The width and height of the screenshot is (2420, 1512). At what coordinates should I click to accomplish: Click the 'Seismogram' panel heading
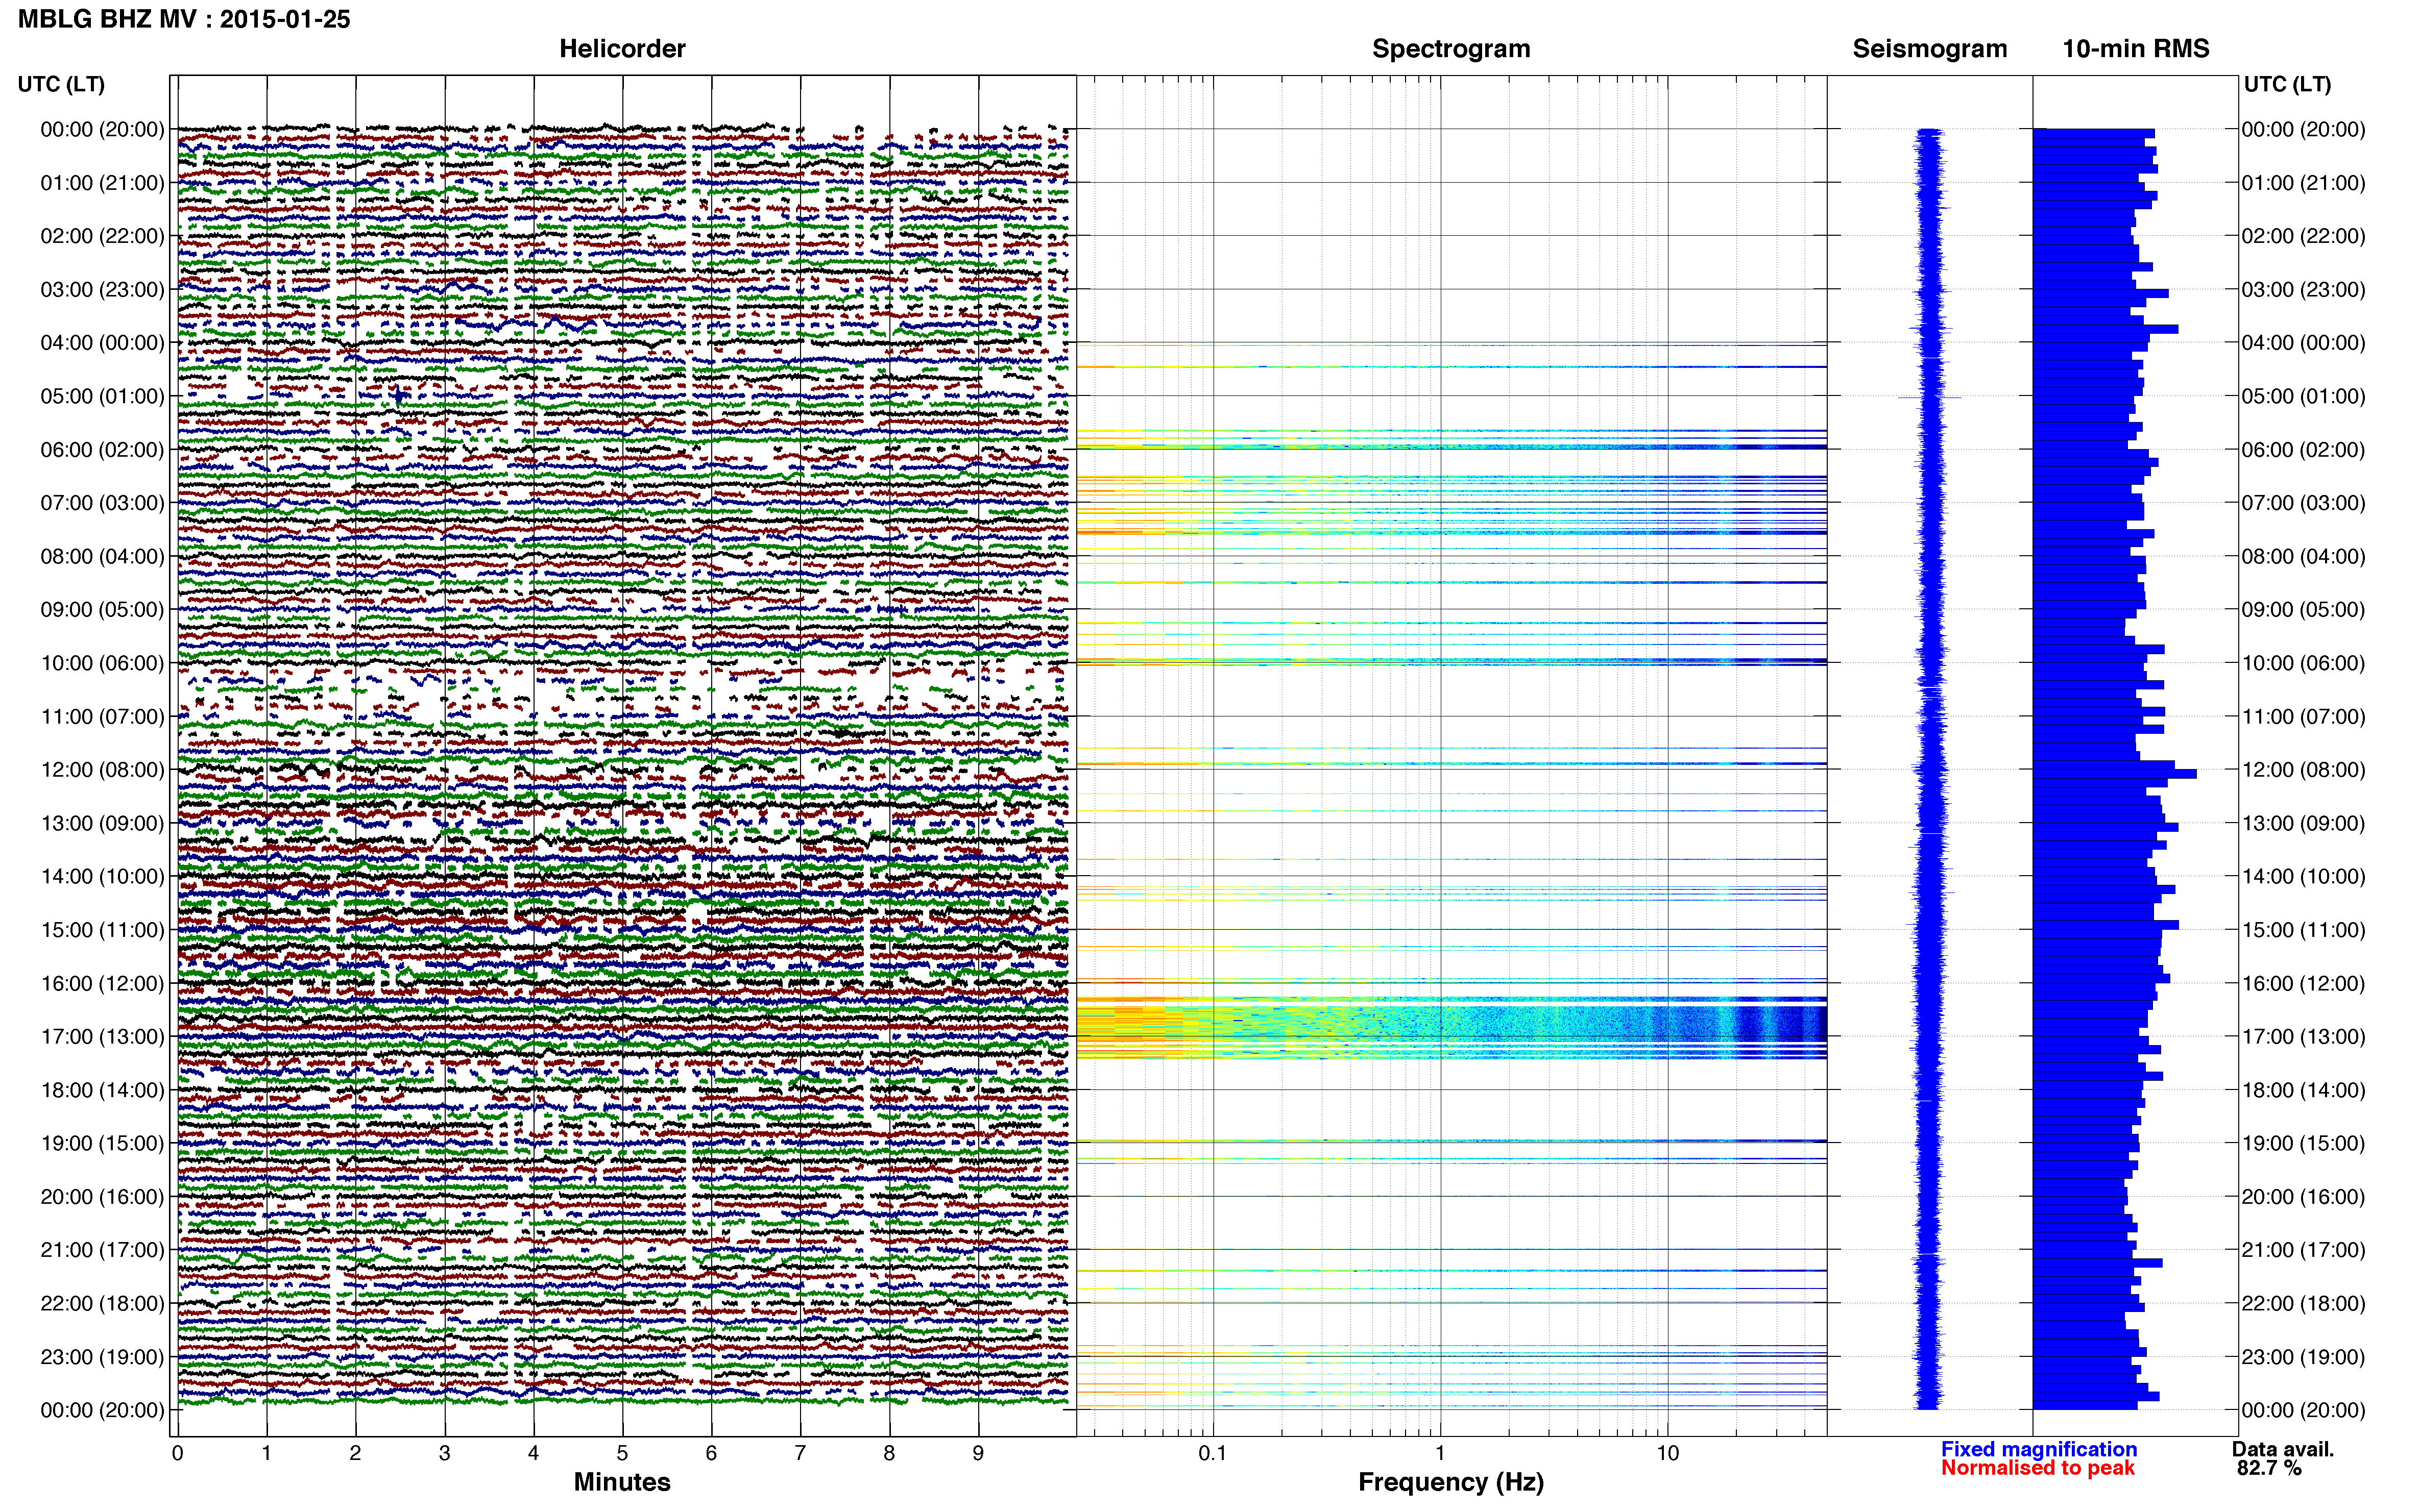point(1929,49)
